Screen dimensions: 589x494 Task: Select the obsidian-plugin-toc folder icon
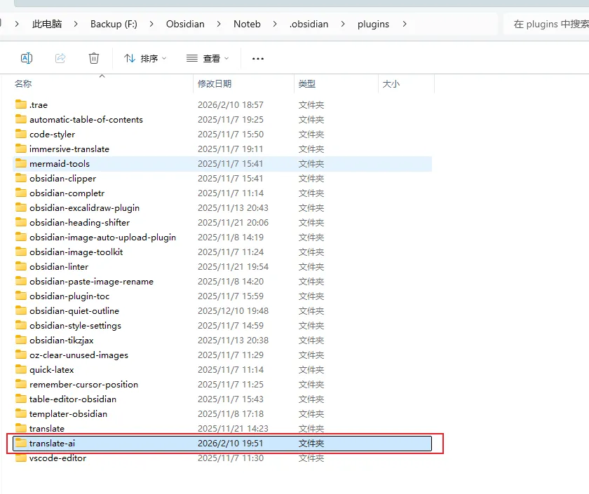pyautogui.click(x=21, y=296)
